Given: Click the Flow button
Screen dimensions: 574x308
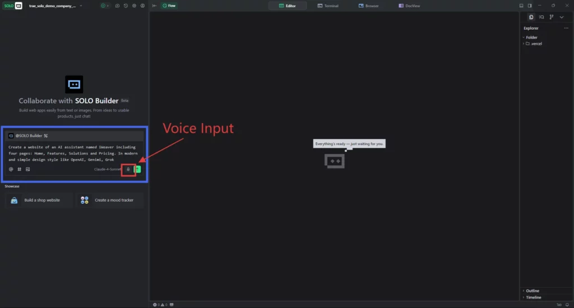Looking at the screenshot, I should point(169,6).
